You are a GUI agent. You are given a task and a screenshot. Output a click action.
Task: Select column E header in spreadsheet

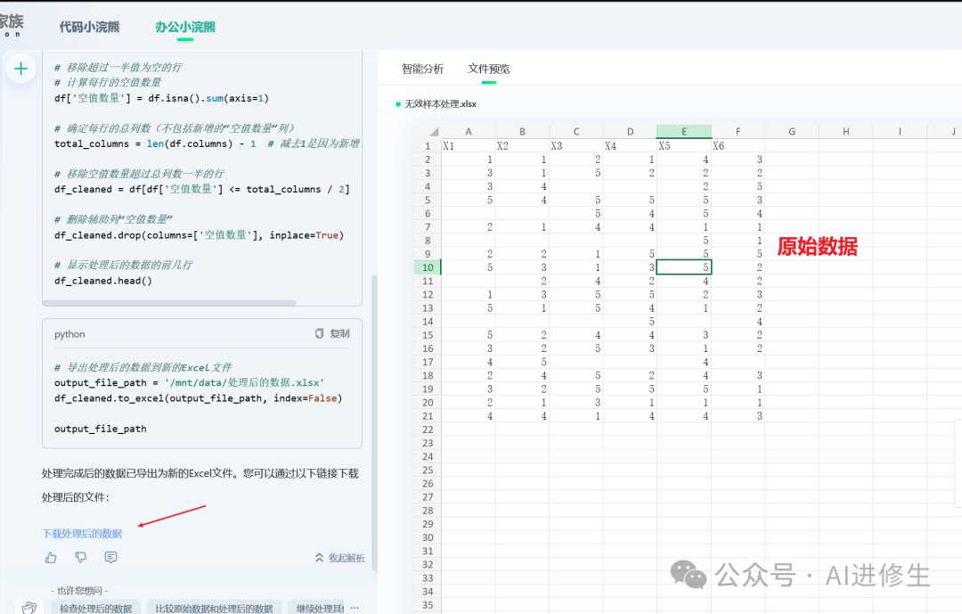(683, 132)
